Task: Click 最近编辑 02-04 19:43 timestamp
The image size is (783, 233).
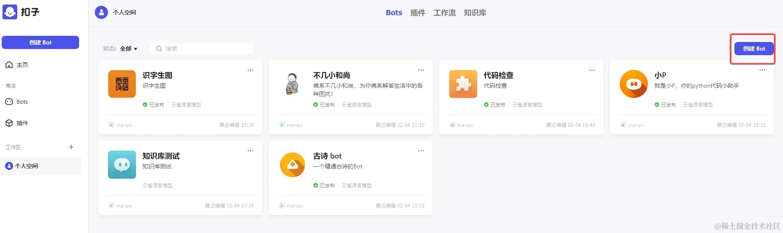Action: click(x=570, y=125)
